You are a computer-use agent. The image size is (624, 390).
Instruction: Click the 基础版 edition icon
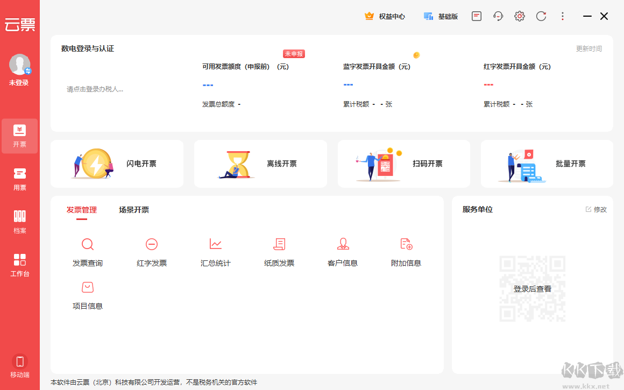[428, 16]
